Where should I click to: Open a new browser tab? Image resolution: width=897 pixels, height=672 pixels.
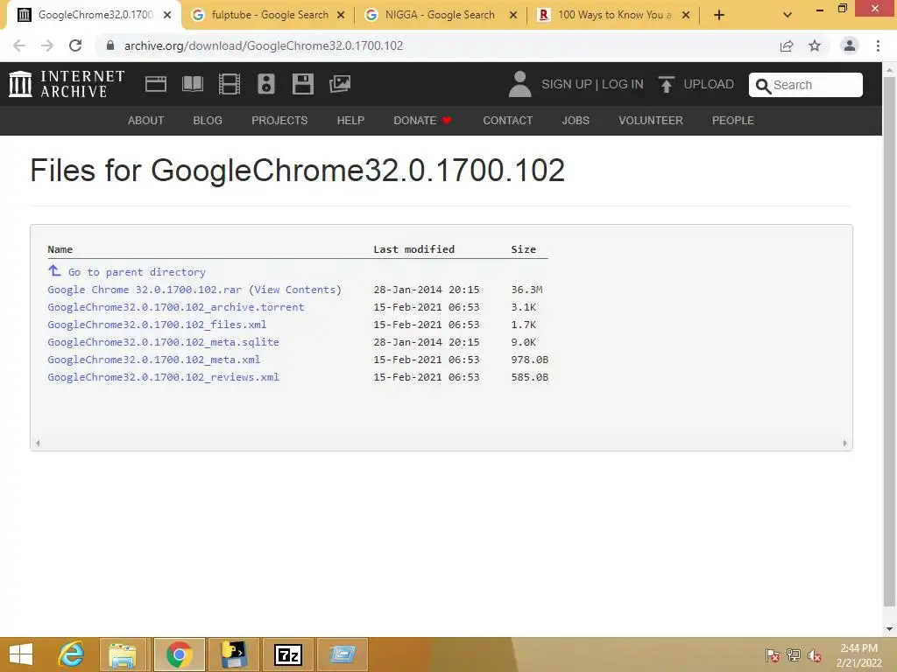tap(719, 15)
